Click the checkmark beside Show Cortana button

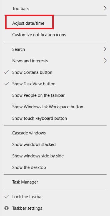7,72
